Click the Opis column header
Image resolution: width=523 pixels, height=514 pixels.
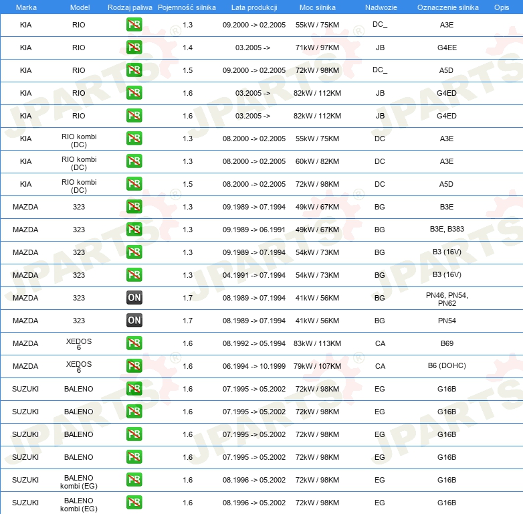point(502,7)
